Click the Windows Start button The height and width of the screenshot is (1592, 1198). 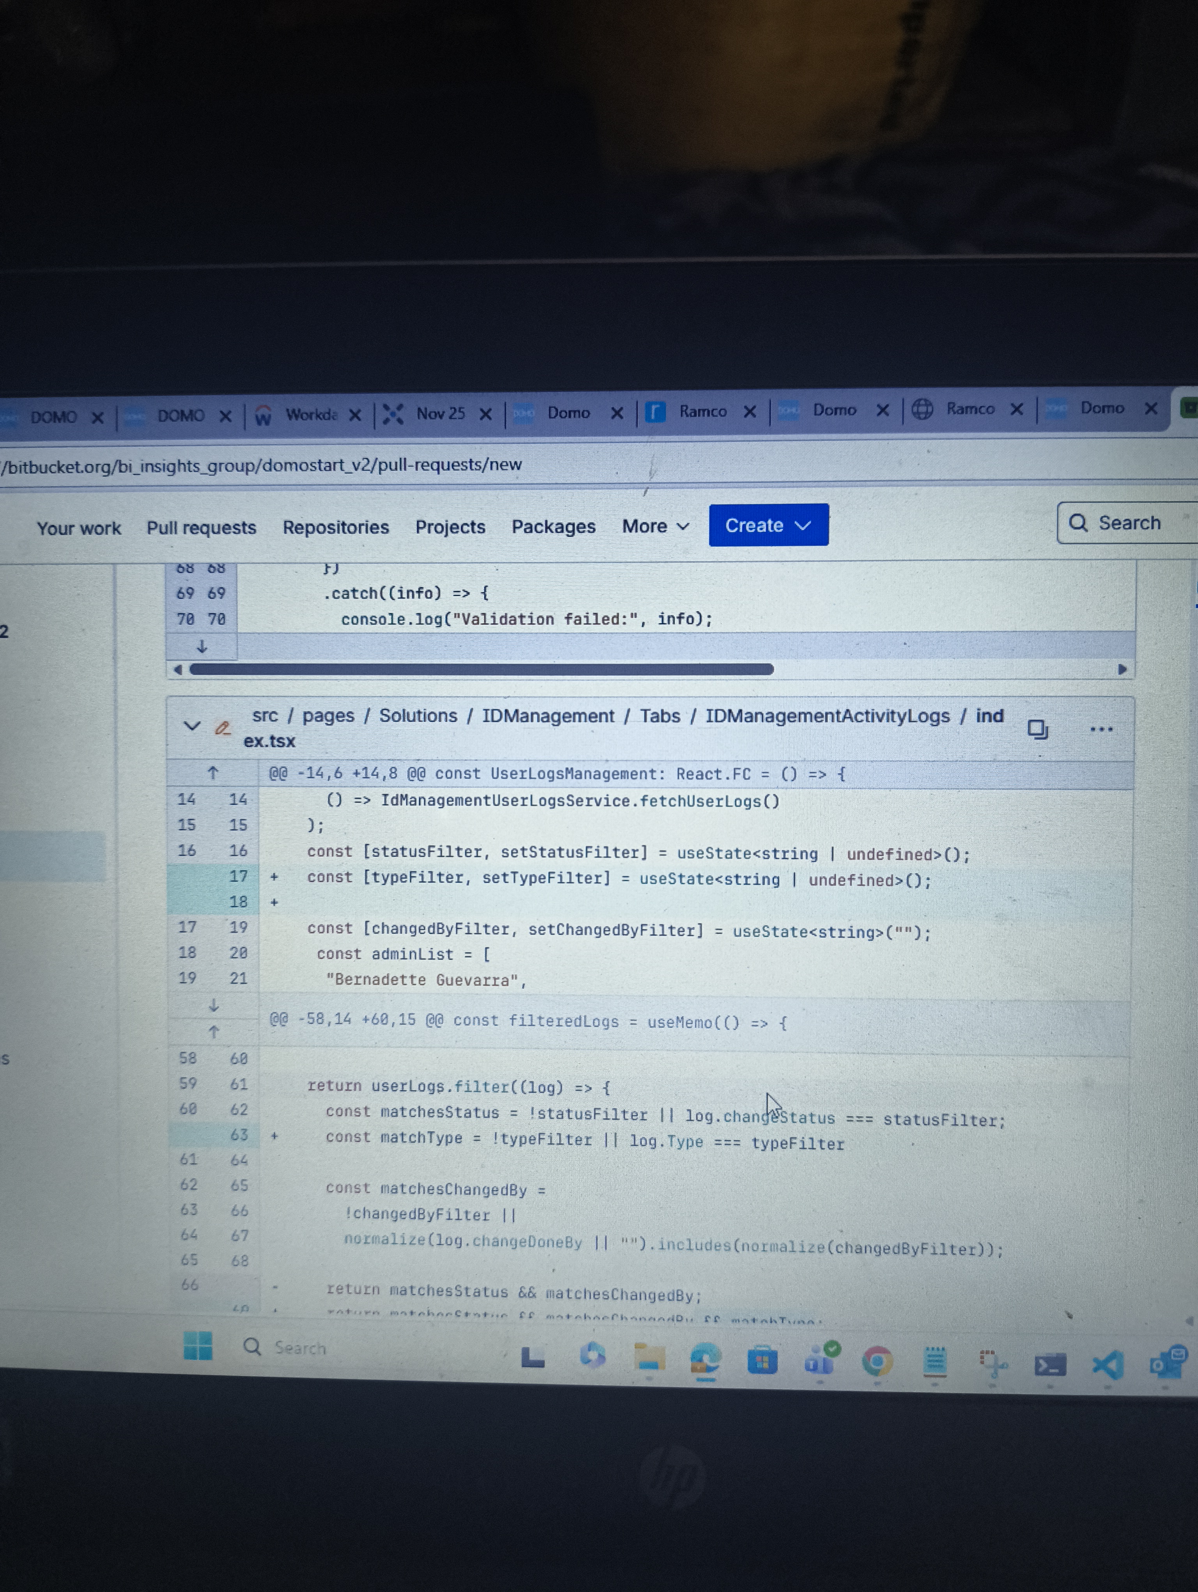point(198,1345)
